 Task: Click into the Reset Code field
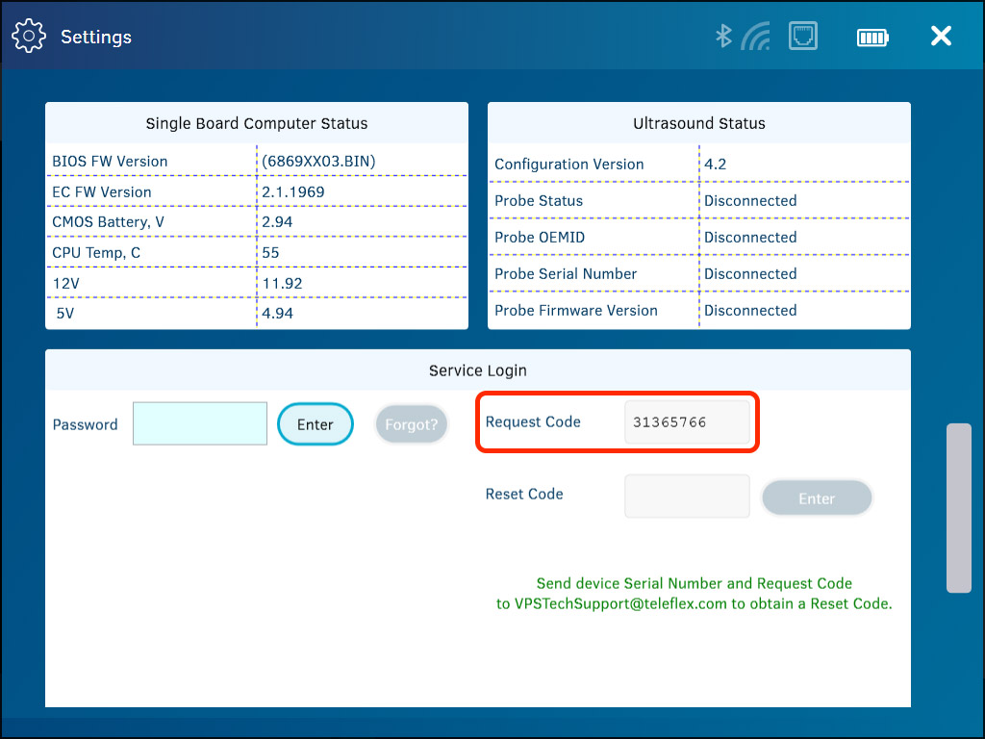[687, 496]
